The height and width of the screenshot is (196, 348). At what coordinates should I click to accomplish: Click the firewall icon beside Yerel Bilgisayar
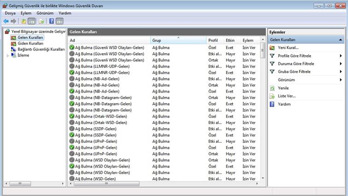(x=7, y=32)
